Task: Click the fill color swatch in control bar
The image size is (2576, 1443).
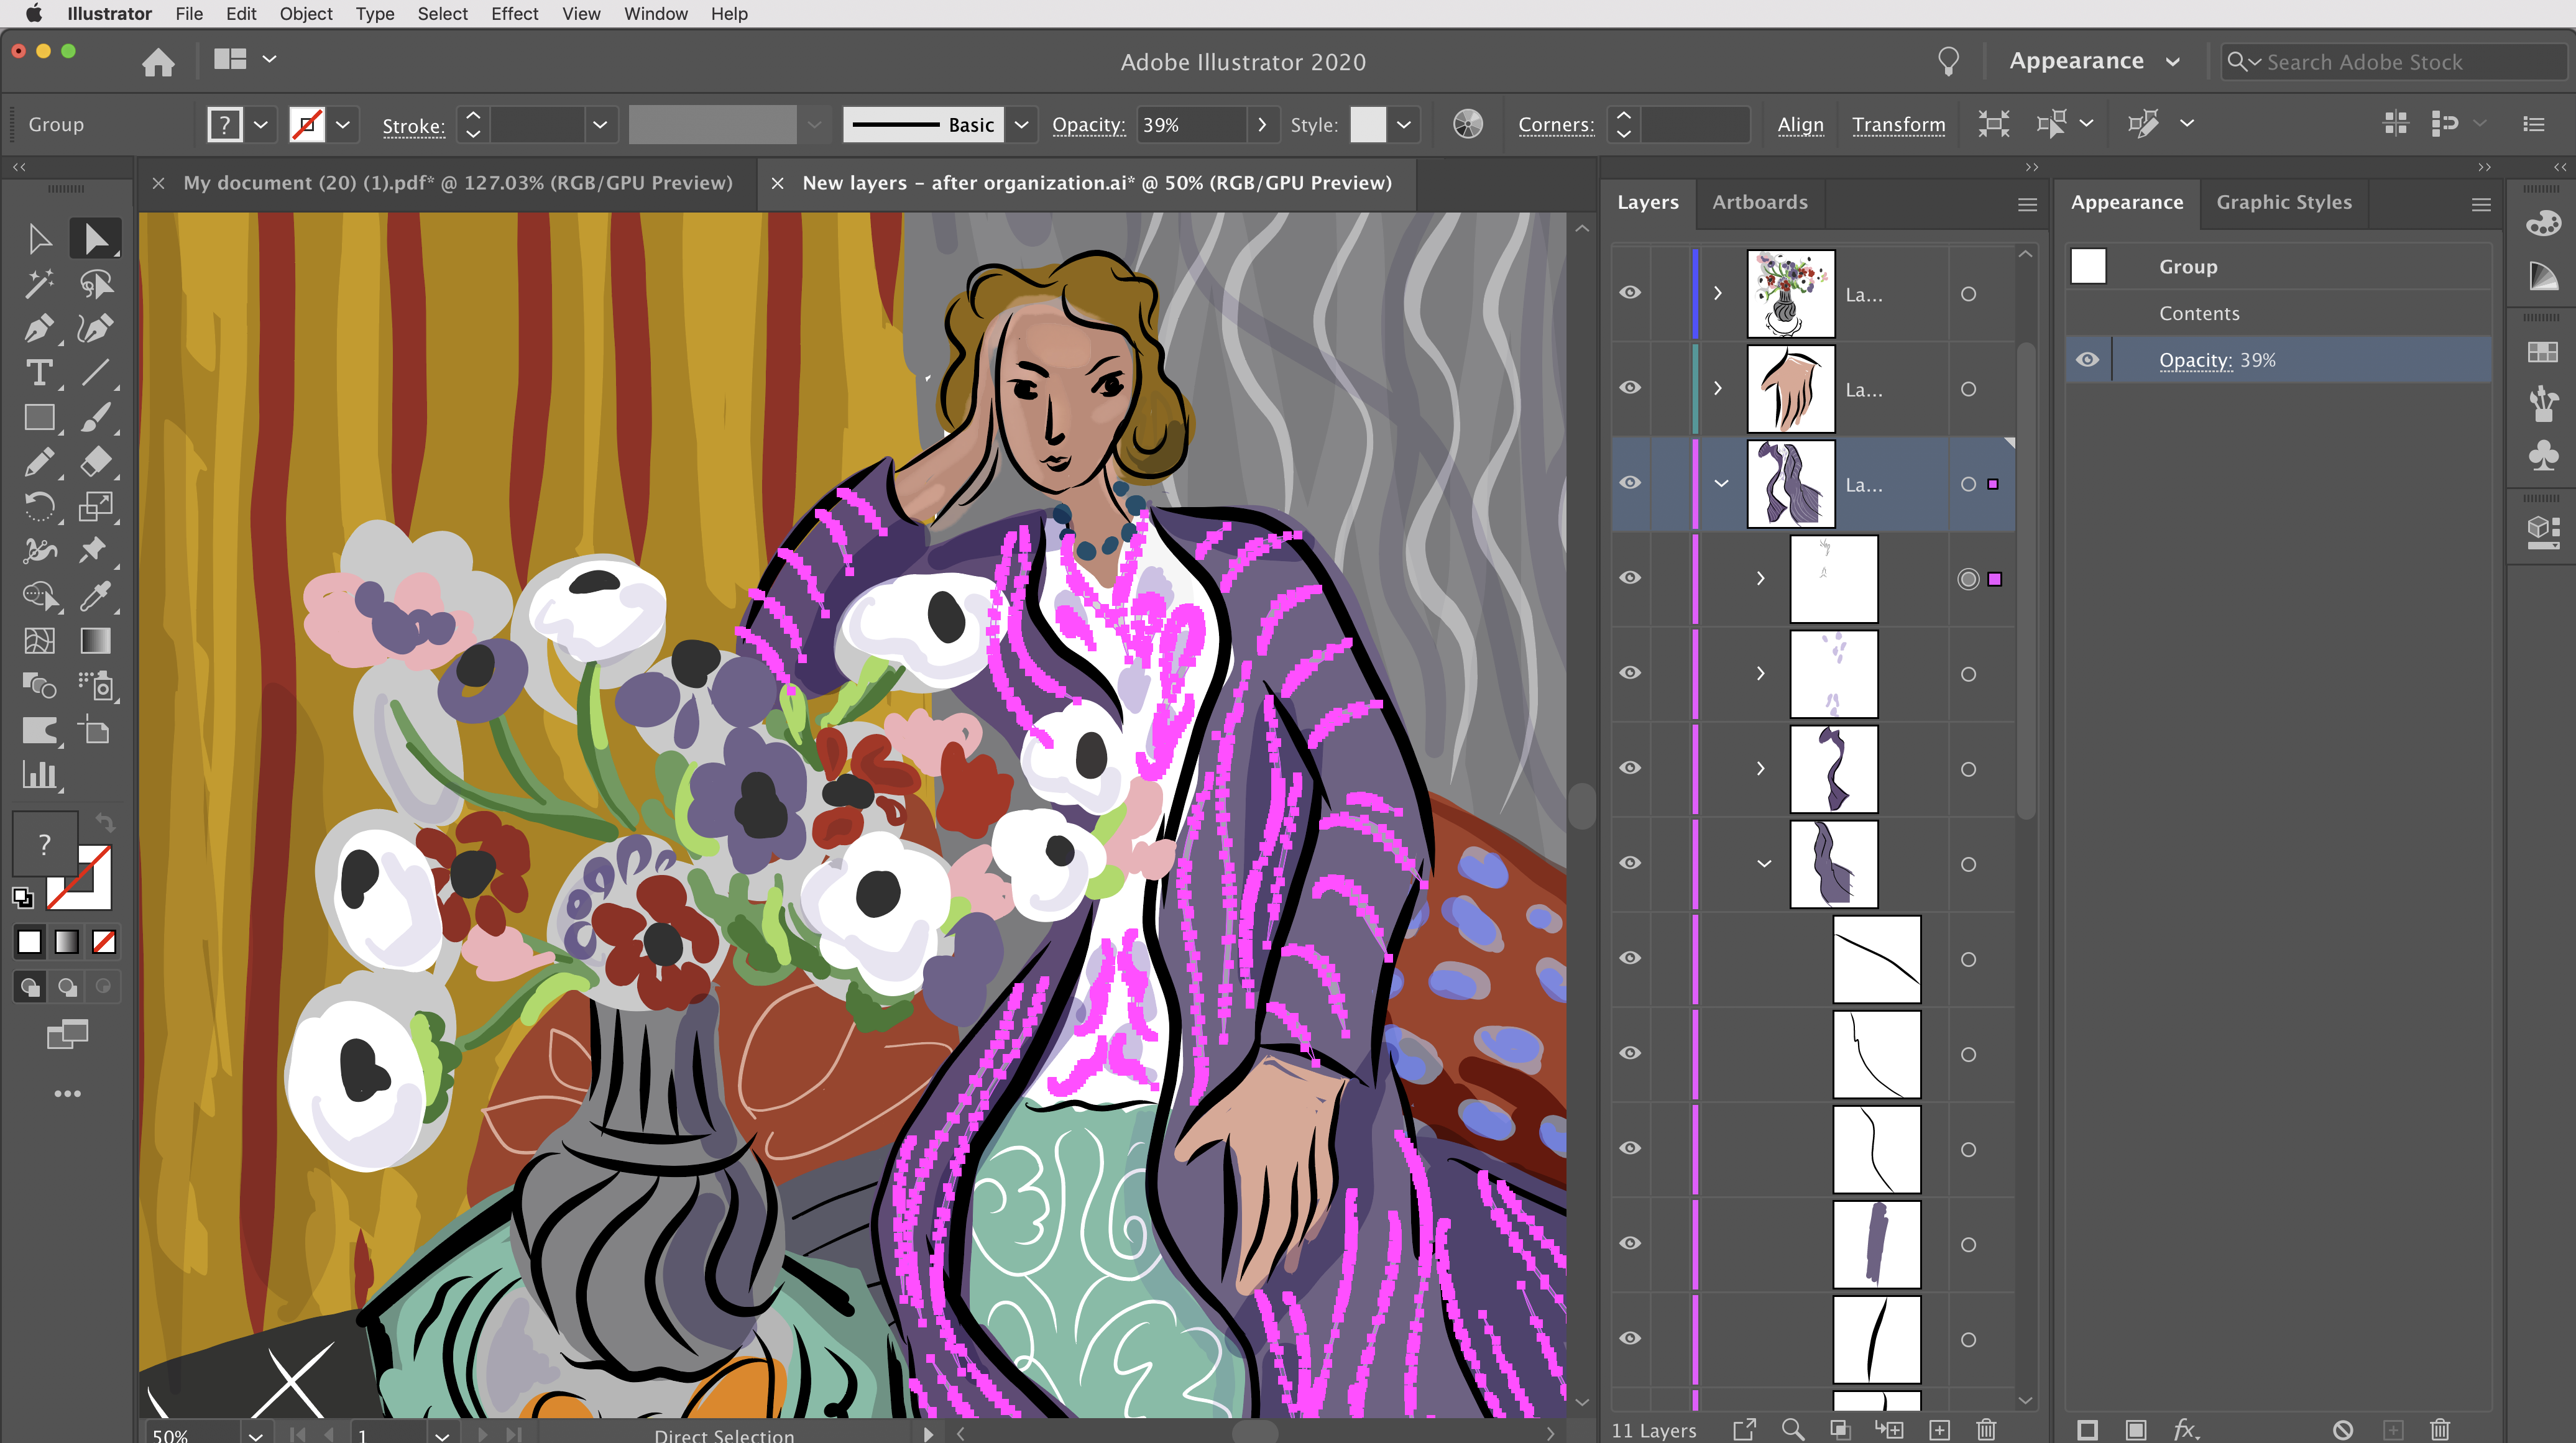Action: point(225,125)
